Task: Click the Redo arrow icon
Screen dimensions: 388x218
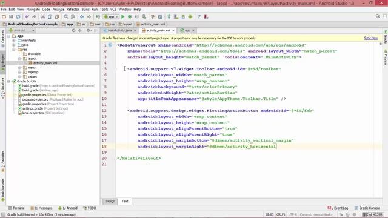Action: pos(34,16)
